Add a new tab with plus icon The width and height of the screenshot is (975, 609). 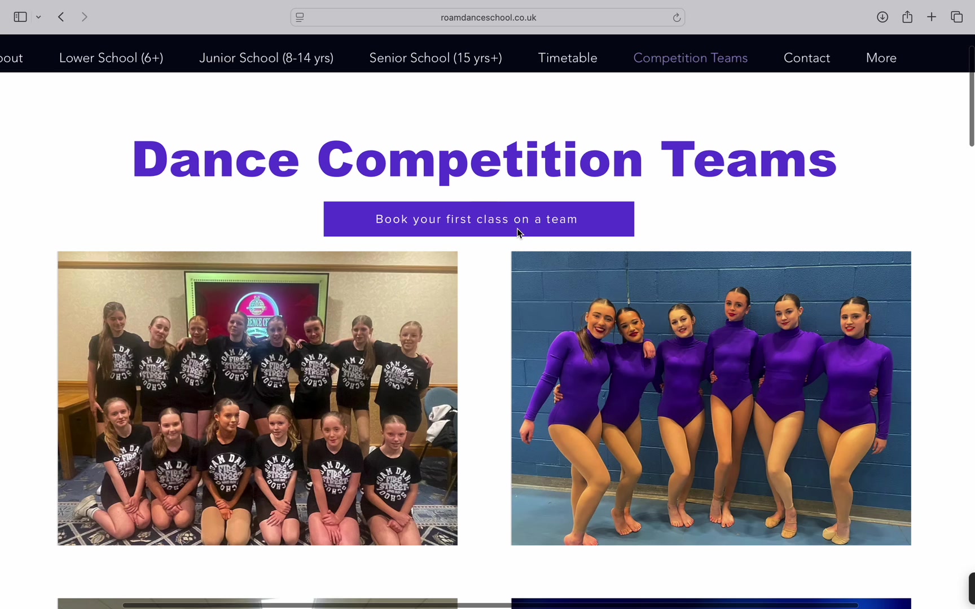(932, 17)
